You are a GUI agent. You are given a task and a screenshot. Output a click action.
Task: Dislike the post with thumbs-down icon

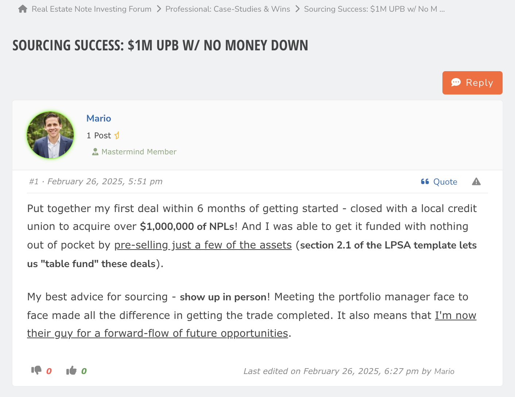[36, 370]
